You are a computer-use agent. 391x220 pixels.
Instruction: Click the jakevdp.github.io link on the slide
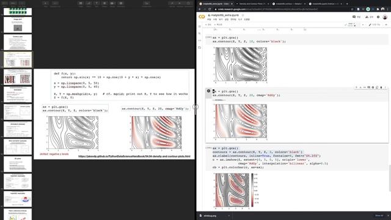134,156
